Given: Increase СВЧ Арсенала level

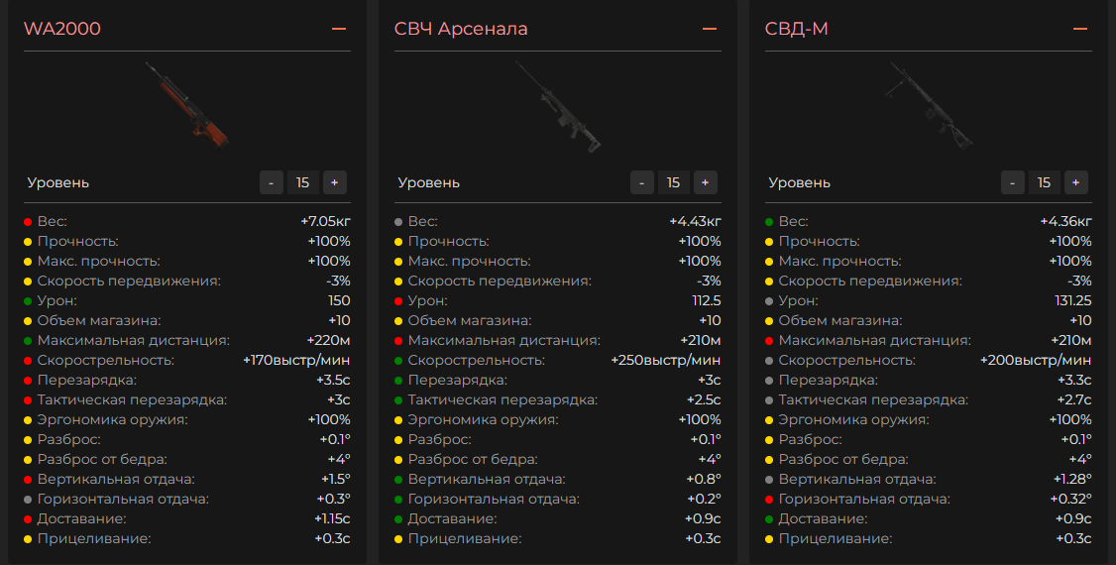Looking at the screenshot, I should [x=706, y=182].
